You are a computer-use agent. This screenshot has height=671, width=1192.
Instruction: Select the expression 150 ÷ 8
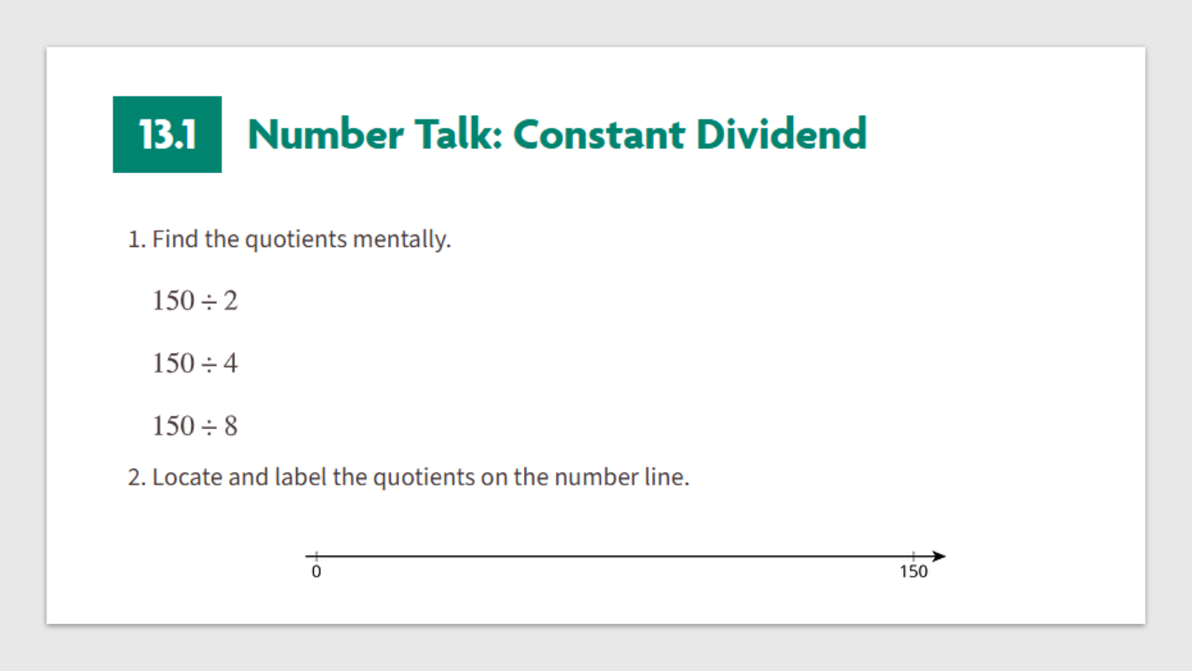(x=195, y=426)
